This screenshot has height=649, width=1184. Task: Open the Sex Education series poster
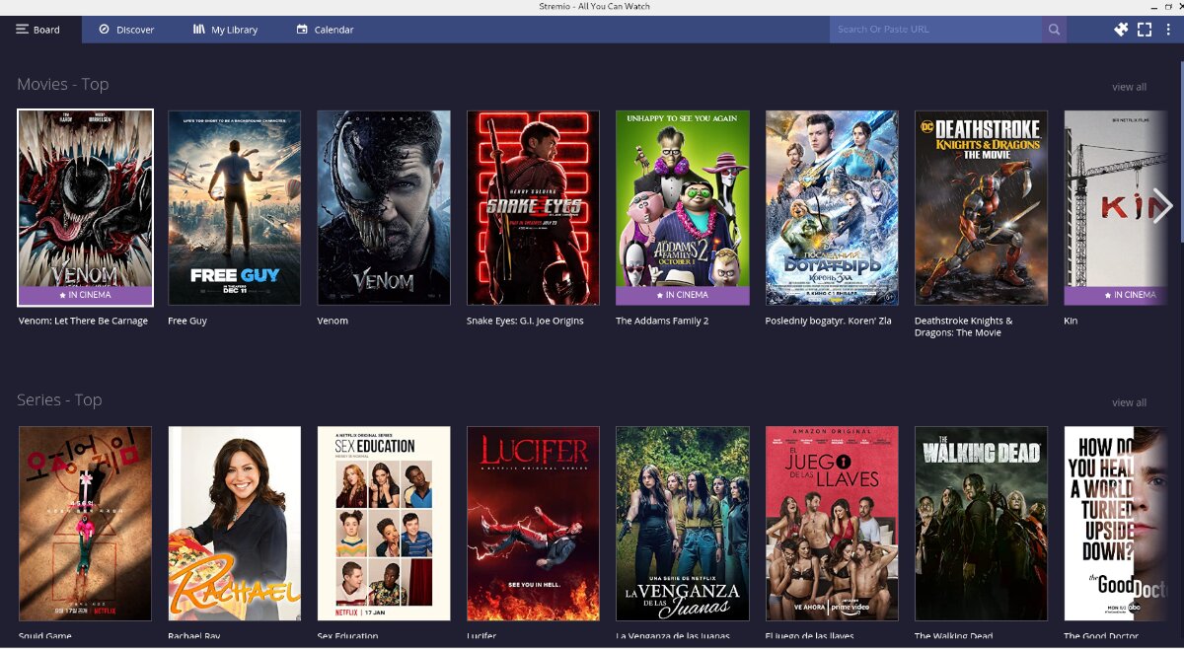click(384, 523)
